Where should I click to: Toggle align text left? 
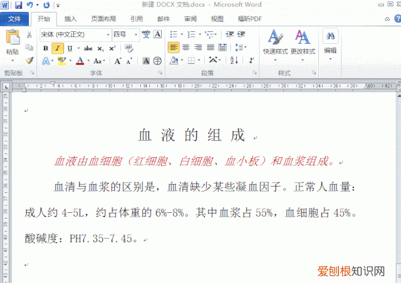[x=174, y=48]
